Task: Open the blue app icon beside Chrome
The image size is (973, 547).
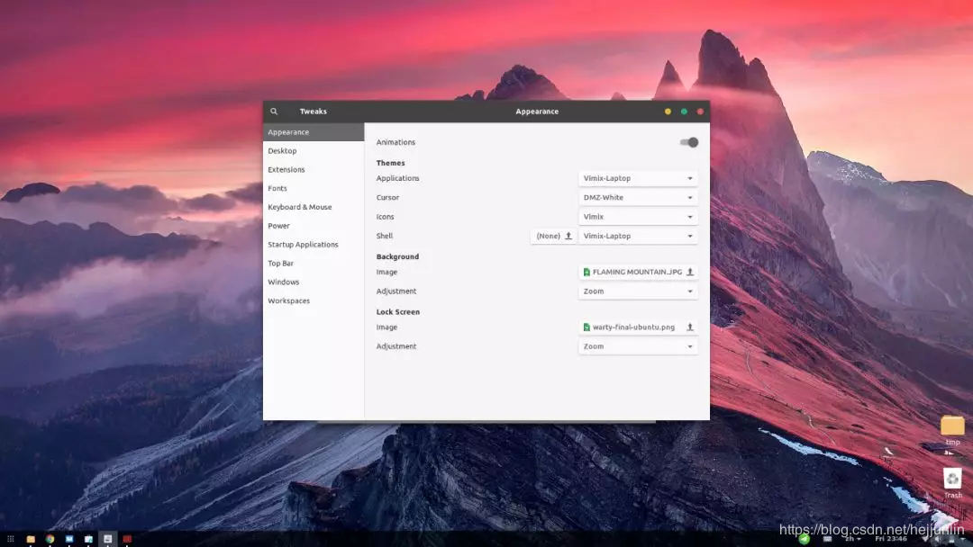Action: (68, 539)
